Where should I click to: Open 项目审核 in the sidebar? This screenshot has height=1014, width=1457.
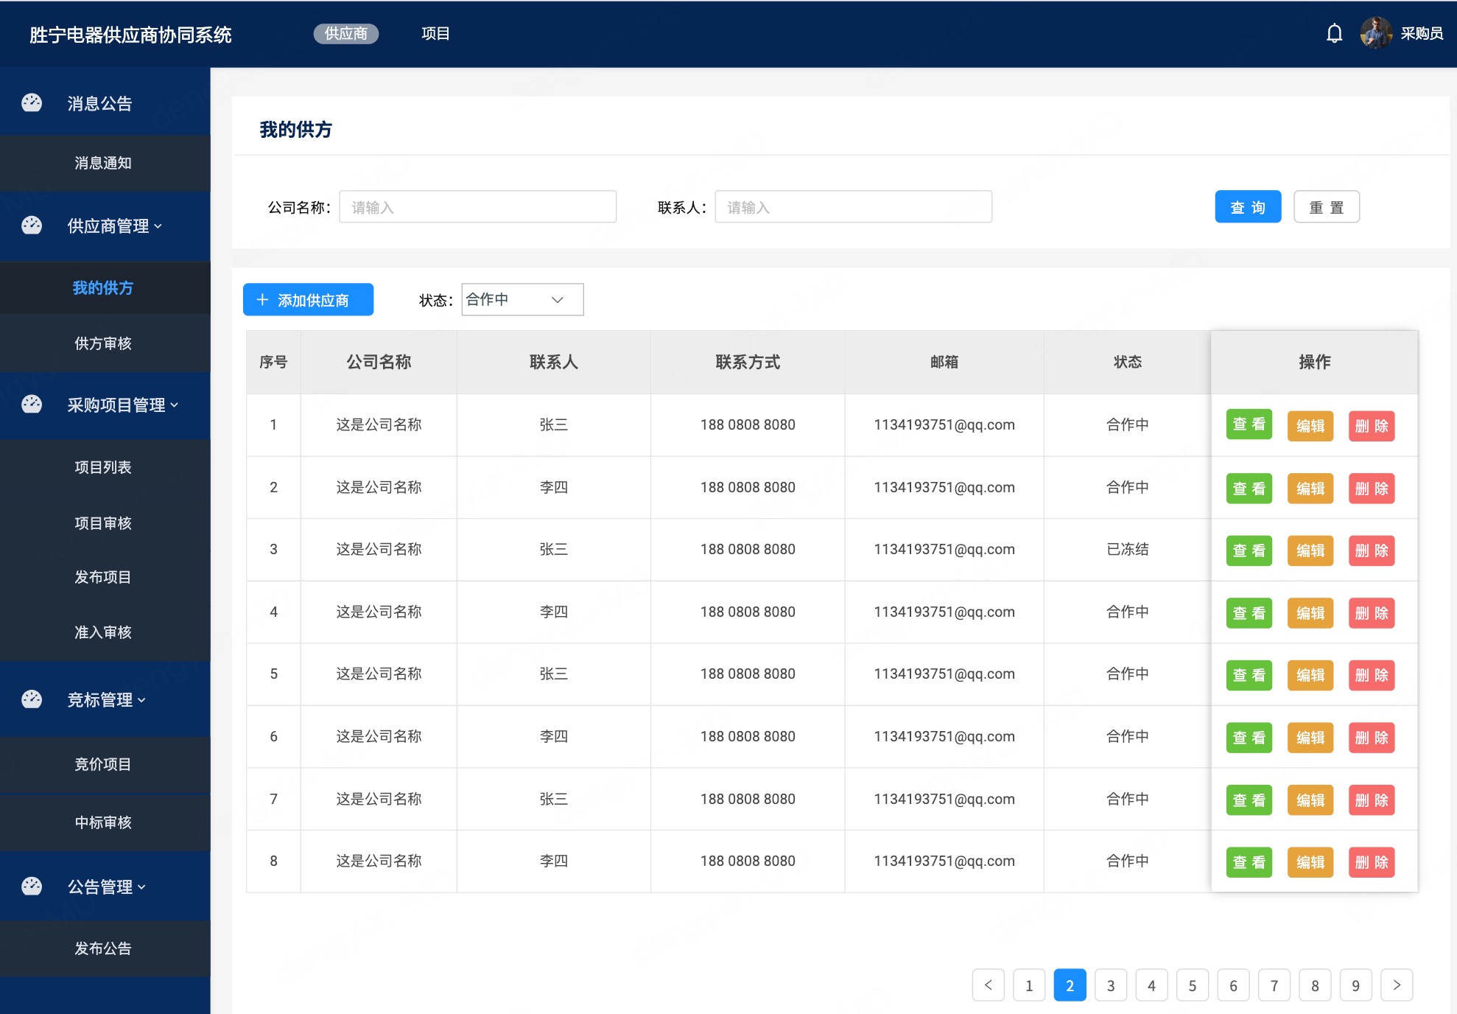[103, 523]
